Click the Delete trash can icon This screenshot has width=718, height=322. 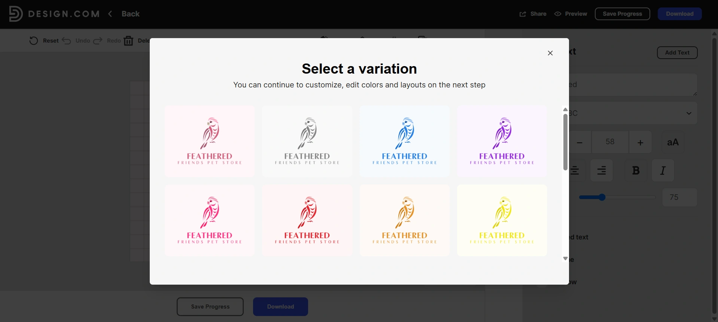click(x=128, y=41)
